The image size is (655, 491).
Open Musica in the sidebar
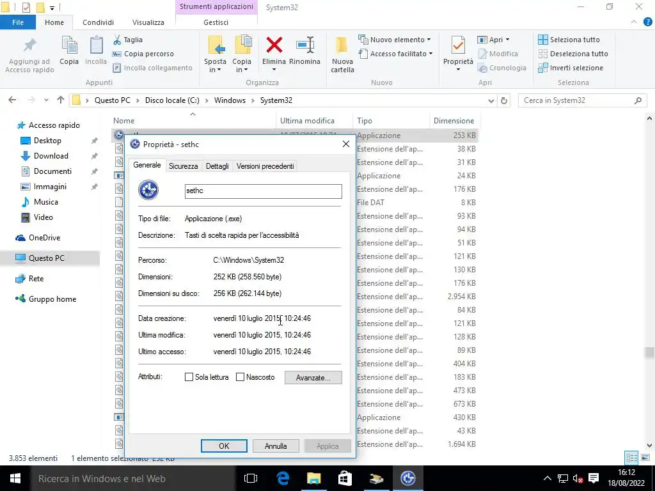[45, 202]
